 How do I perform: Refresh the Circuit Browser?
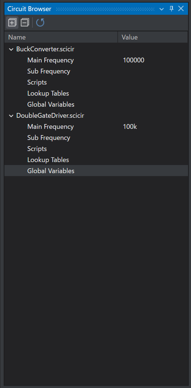[40, 23]
